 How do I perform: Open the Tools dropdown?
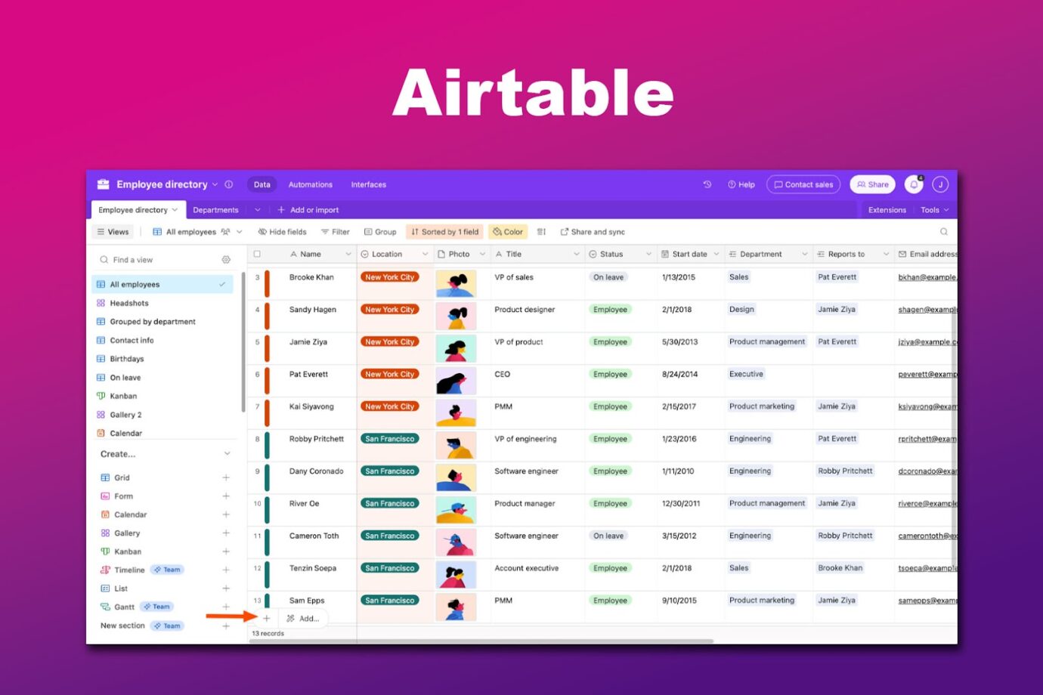[x=934, y=210]
